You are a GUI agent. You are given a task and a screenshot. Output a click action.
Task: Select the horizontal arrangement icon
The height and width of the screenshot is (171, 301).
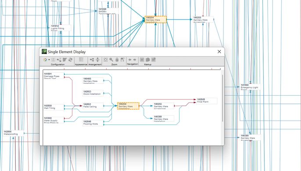(92, 60)
